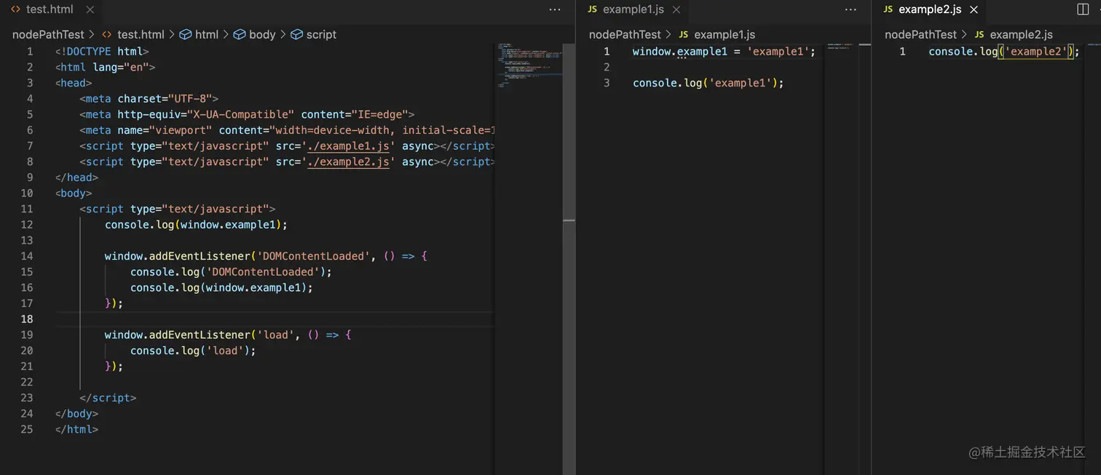The width and height of the screenshot is (1101, 475).
Task: Click console.log('load') statement
Action: [x=193, y=351]
